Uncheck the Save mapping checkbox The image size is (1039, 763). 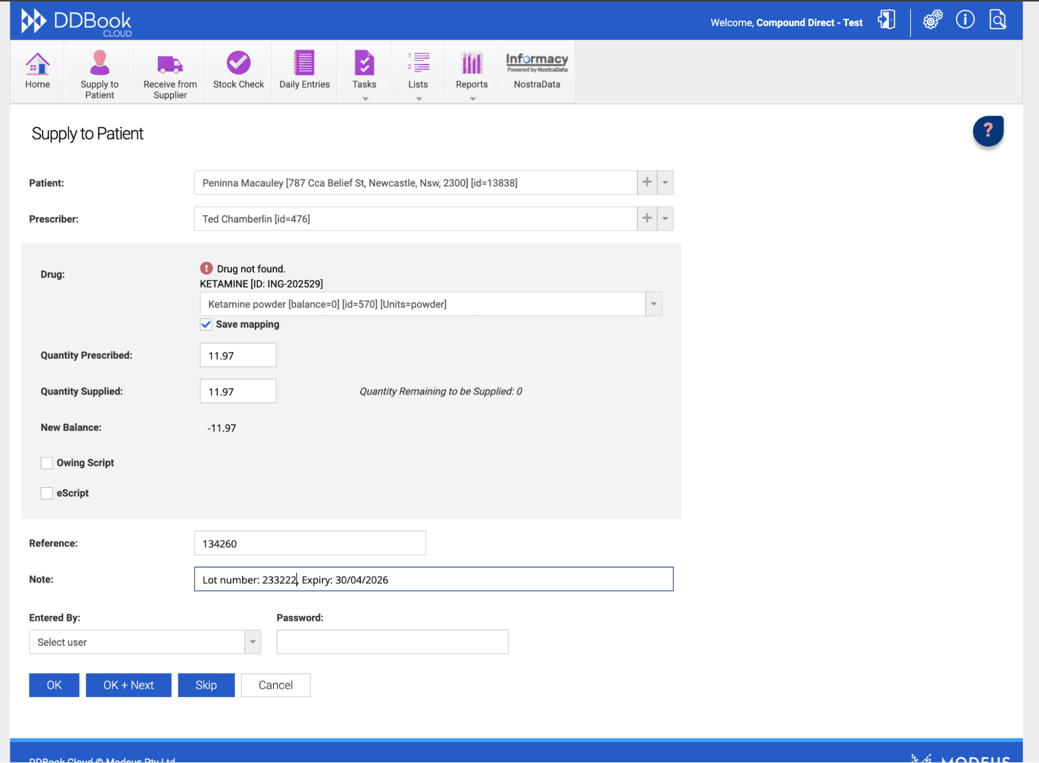[206, 324]
